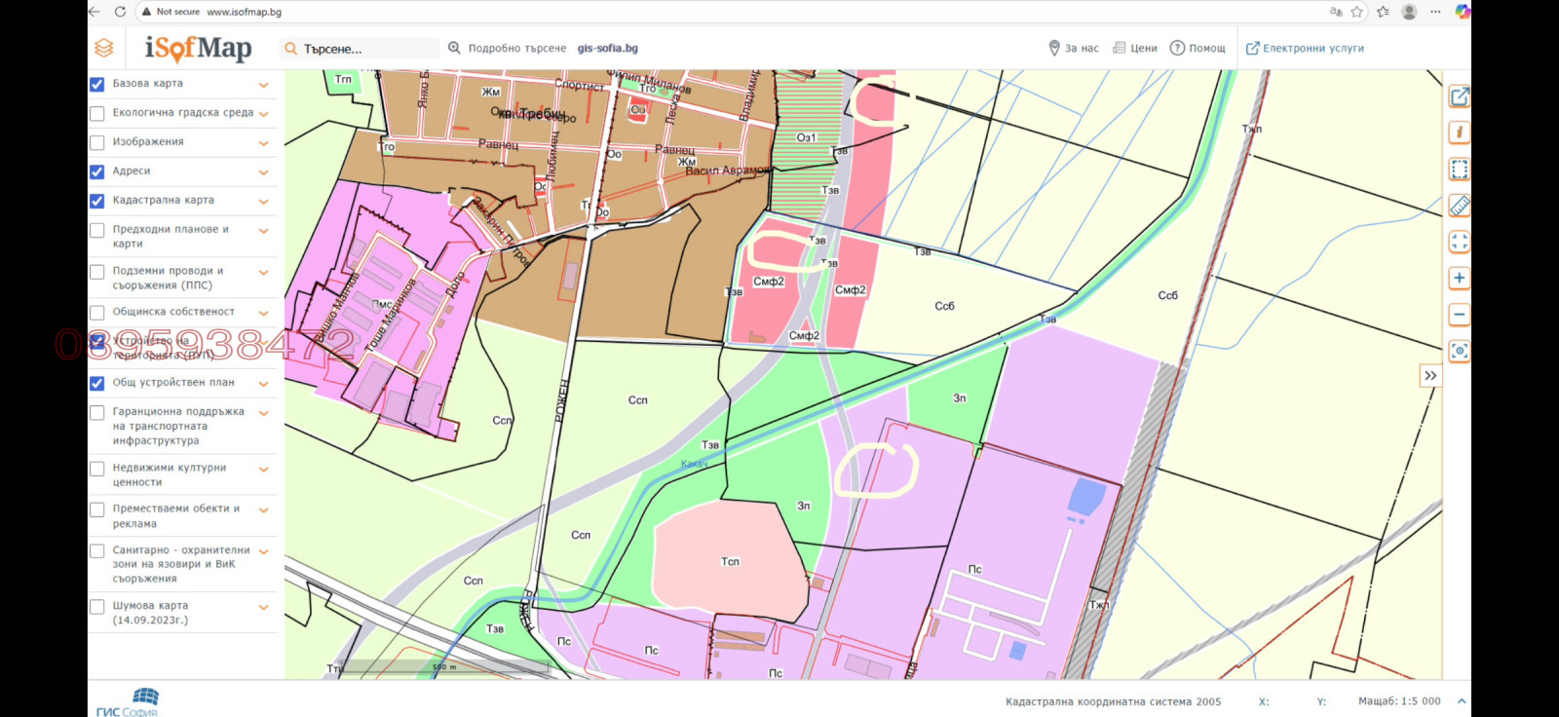
Task: Open the Цени menu item
Action: 1135,48
